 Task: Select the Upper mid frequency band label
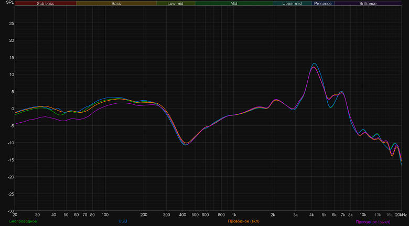pyautogui.click(x=292, y=3)
